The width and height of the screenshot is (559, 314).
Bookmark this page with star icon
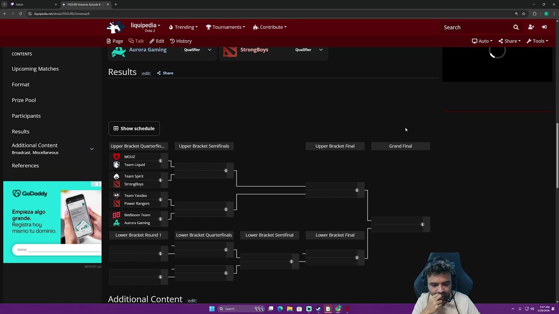tap(524, 14)
